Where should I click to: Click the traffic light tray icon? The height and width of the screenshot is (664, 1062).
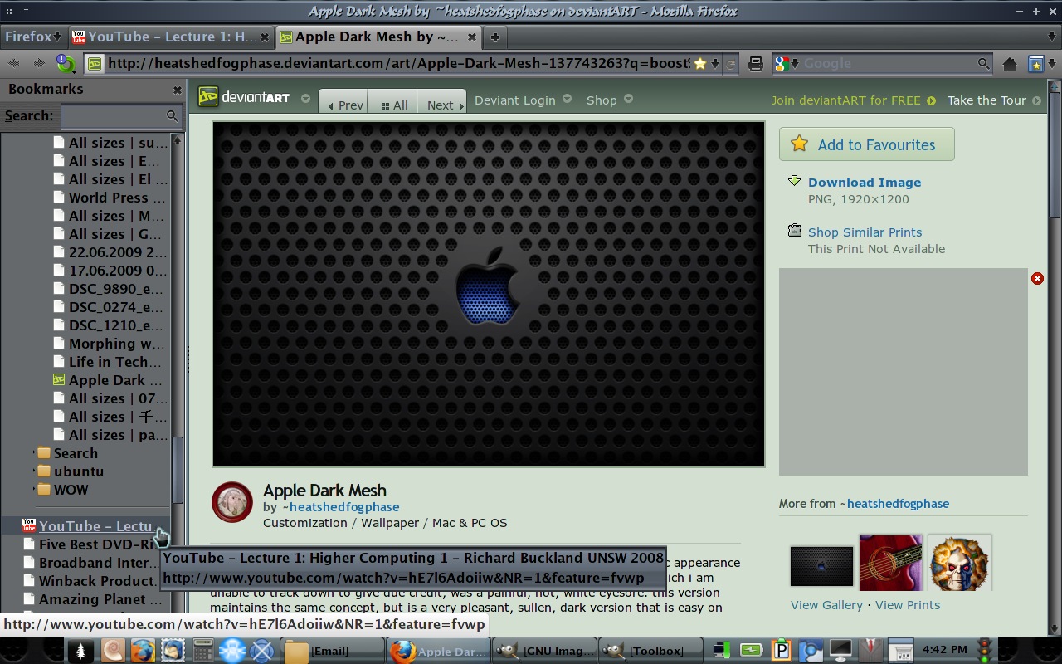coord(985,650)
